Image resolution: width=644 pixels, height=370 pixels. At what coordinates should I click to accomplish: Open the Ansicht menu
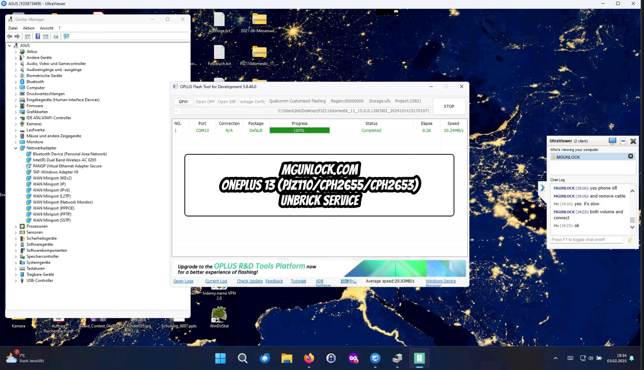[46, 28]
